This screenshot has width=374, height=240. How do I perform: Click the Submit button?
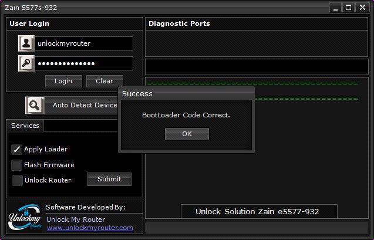109,179
